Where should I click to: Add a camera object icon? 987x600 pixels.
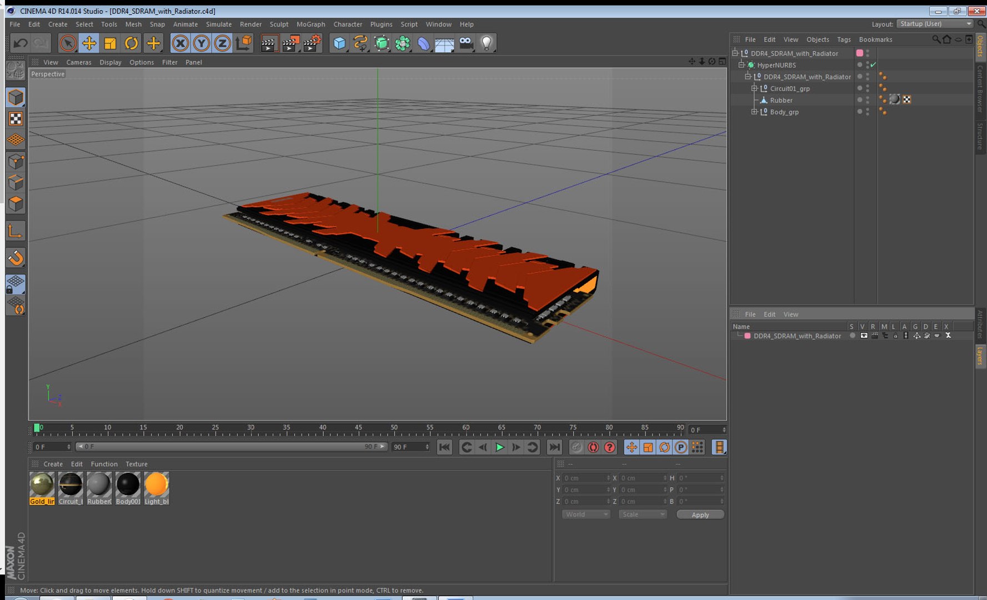466,43
